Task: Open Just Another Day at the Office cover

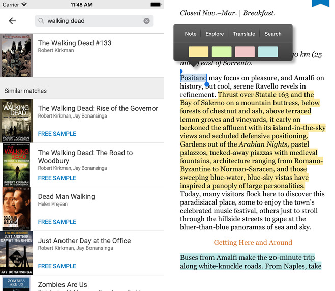Action: tap(16, 253)
